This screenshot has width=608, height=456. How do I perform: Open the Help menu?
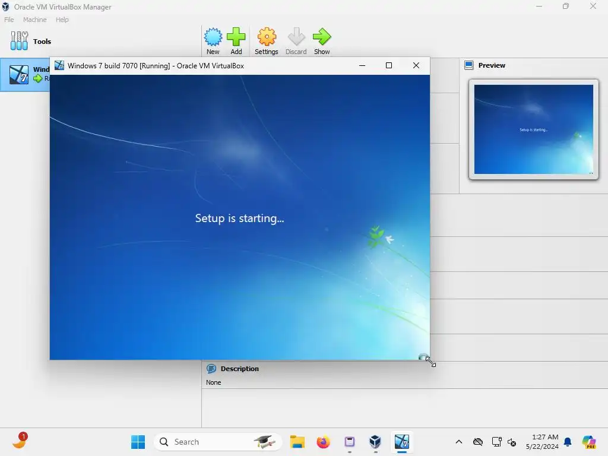pos(62,20)
